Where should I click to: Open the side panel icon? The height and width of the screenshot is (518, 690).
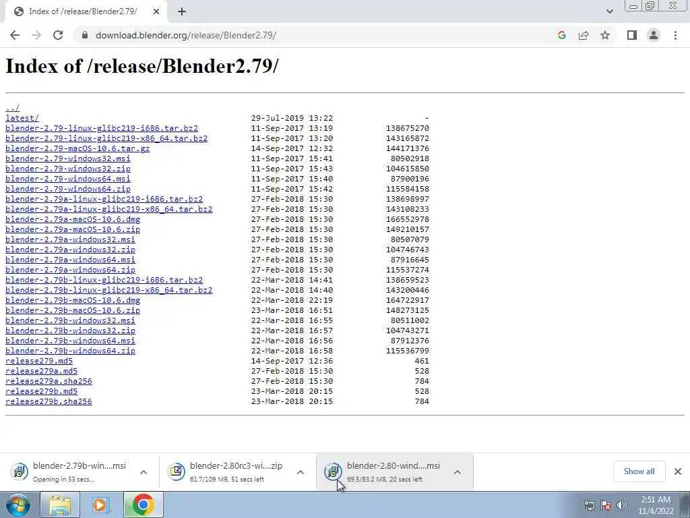632,35
